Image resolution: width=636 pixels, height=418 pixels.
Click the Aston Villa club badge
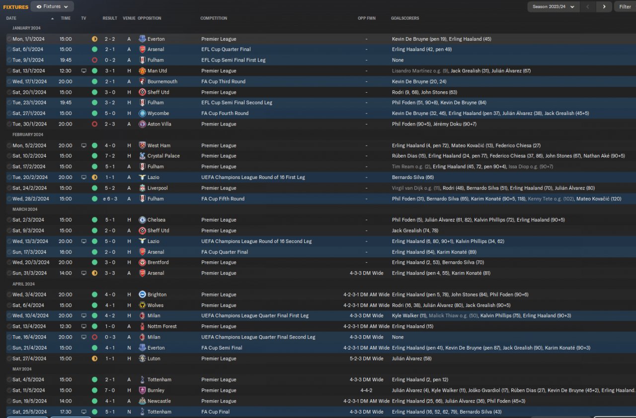142,124
